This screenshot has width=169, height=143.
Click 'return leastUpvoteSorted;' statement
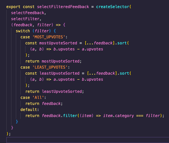pyautogui.click(x=55, y=92)
